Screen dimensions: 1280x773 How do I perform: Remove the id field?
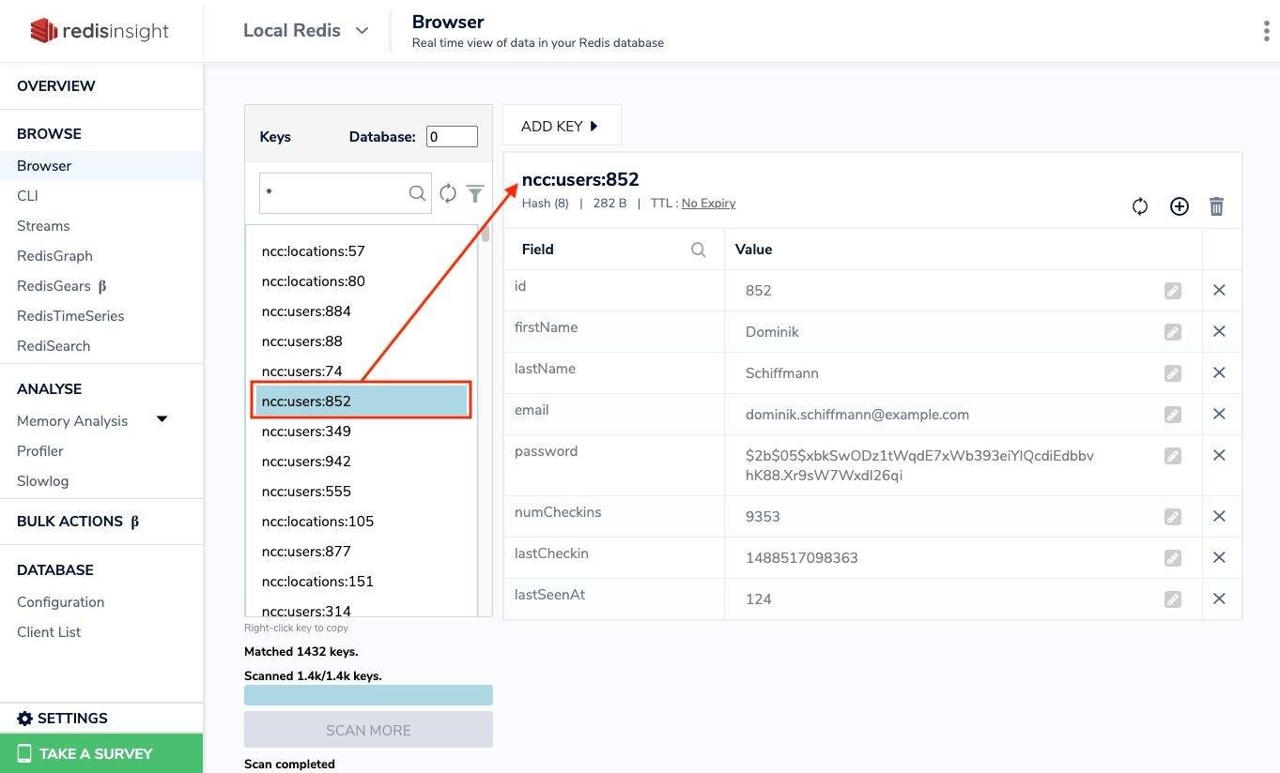pyautogui.click(x=1219, y=290)
